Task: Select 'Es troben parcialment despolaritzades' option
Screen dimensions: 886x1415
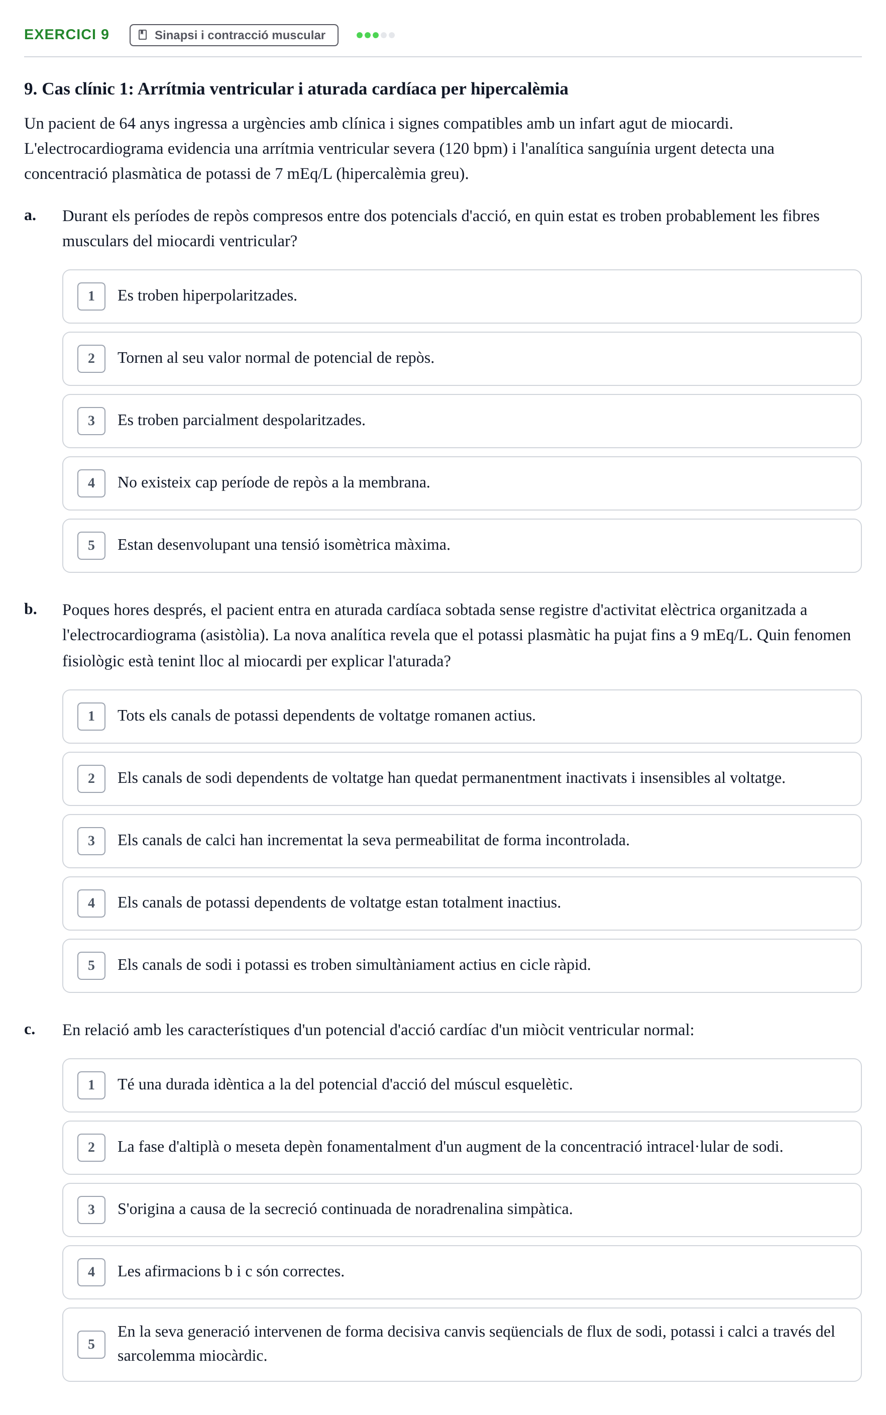Action: (462, 421)
